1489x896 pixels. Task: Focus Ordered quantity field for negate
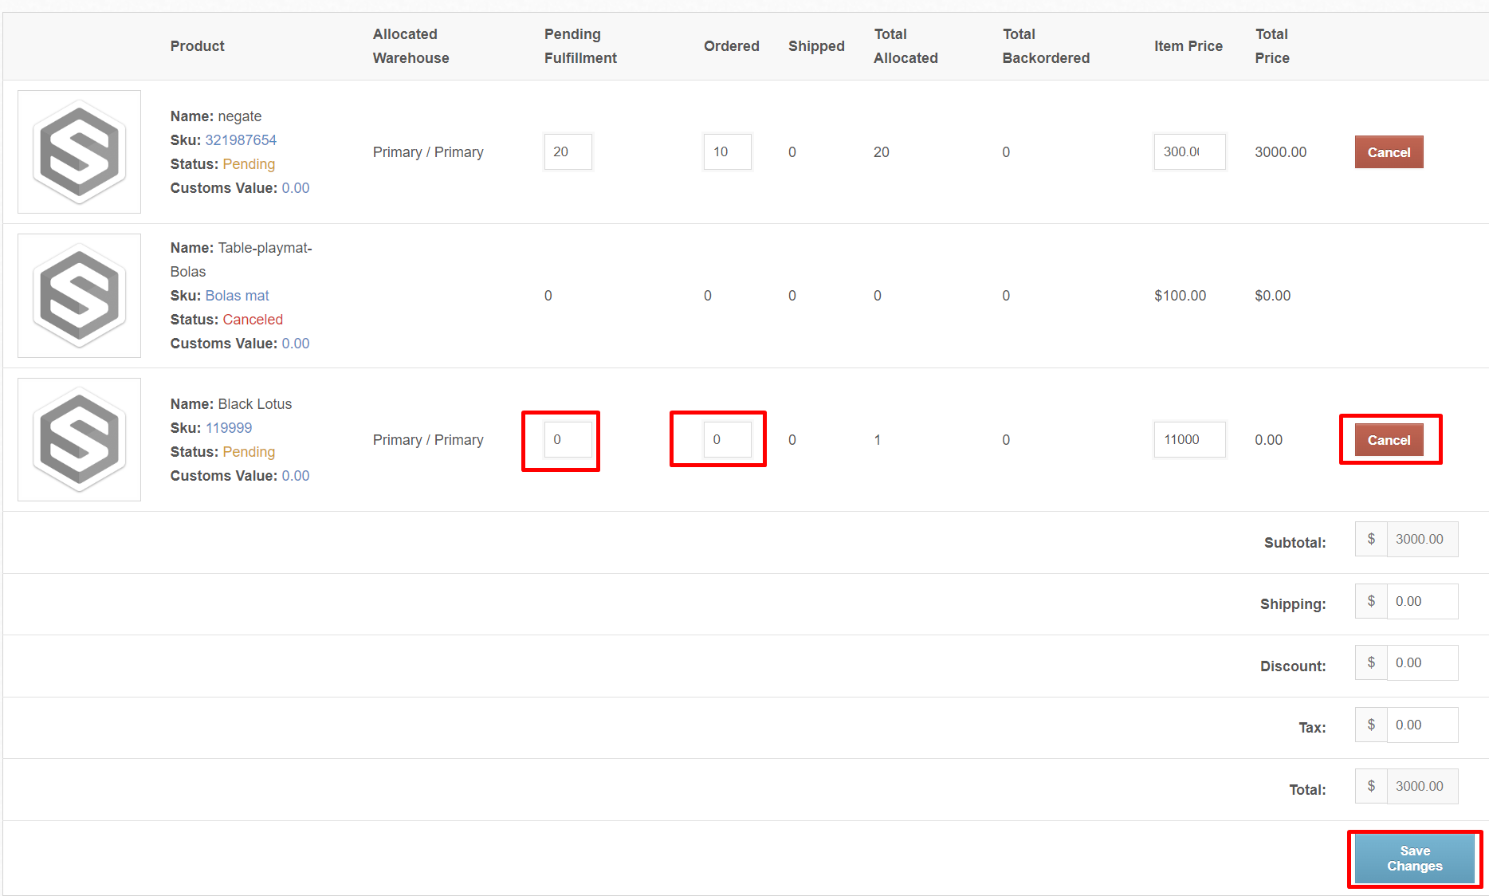[727, 151]
